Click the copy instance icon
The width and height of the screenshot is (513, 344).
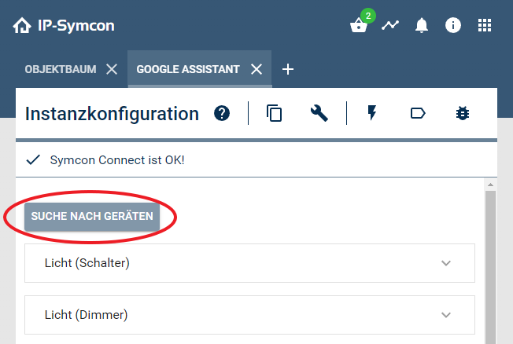coord(274,114)
